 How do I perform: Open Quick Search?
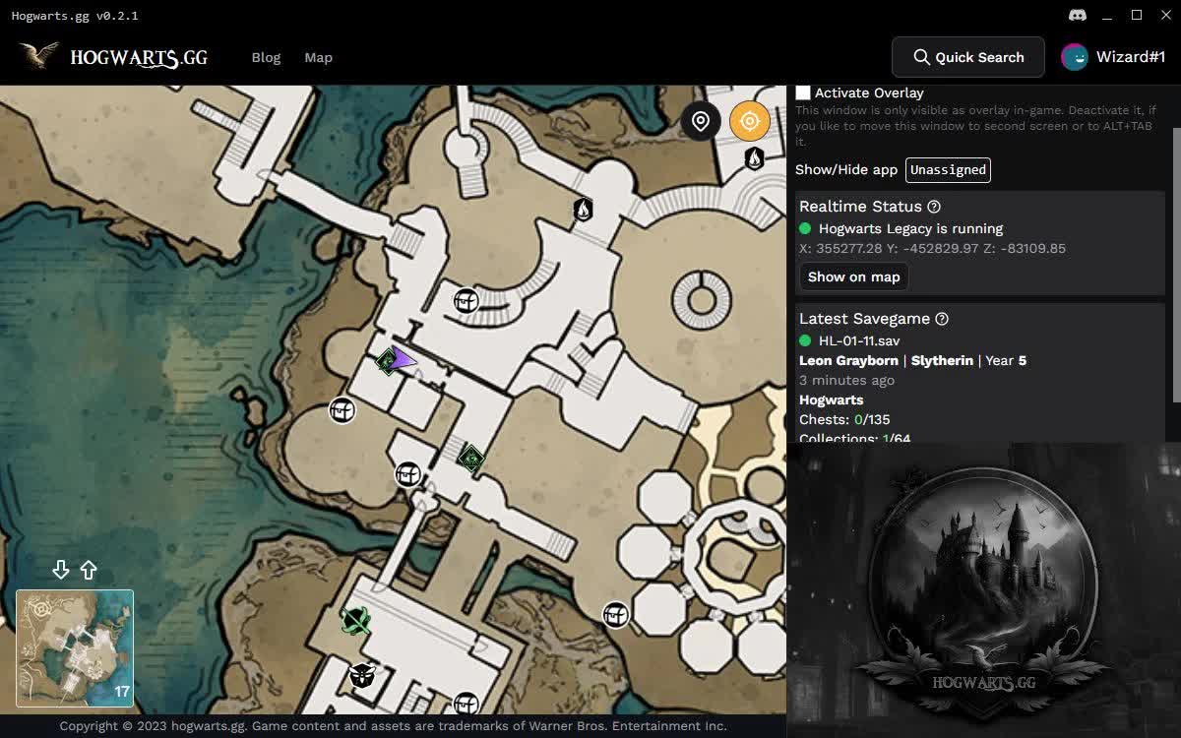pyautogui.click(x=968, y=57)
